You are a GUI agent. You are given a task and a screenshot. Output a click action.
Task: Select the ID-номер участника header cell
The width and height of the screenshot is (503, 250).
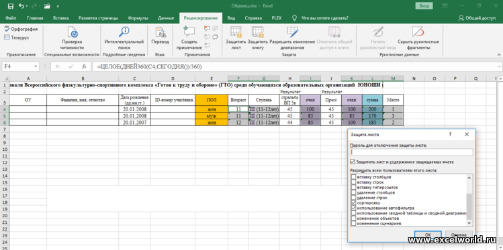[173, 100]
